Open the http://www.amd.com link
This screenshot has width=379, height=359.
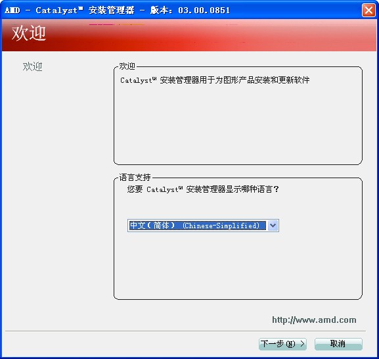coord(314,320)
